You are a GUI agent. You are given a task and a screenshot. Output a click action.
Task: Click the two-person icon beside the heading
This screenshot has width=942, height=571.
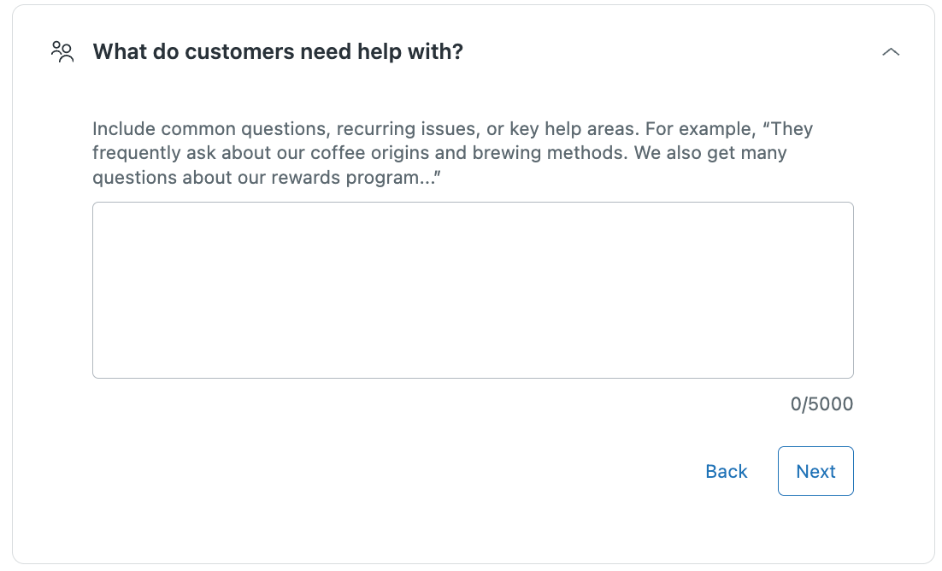(62, 52)
